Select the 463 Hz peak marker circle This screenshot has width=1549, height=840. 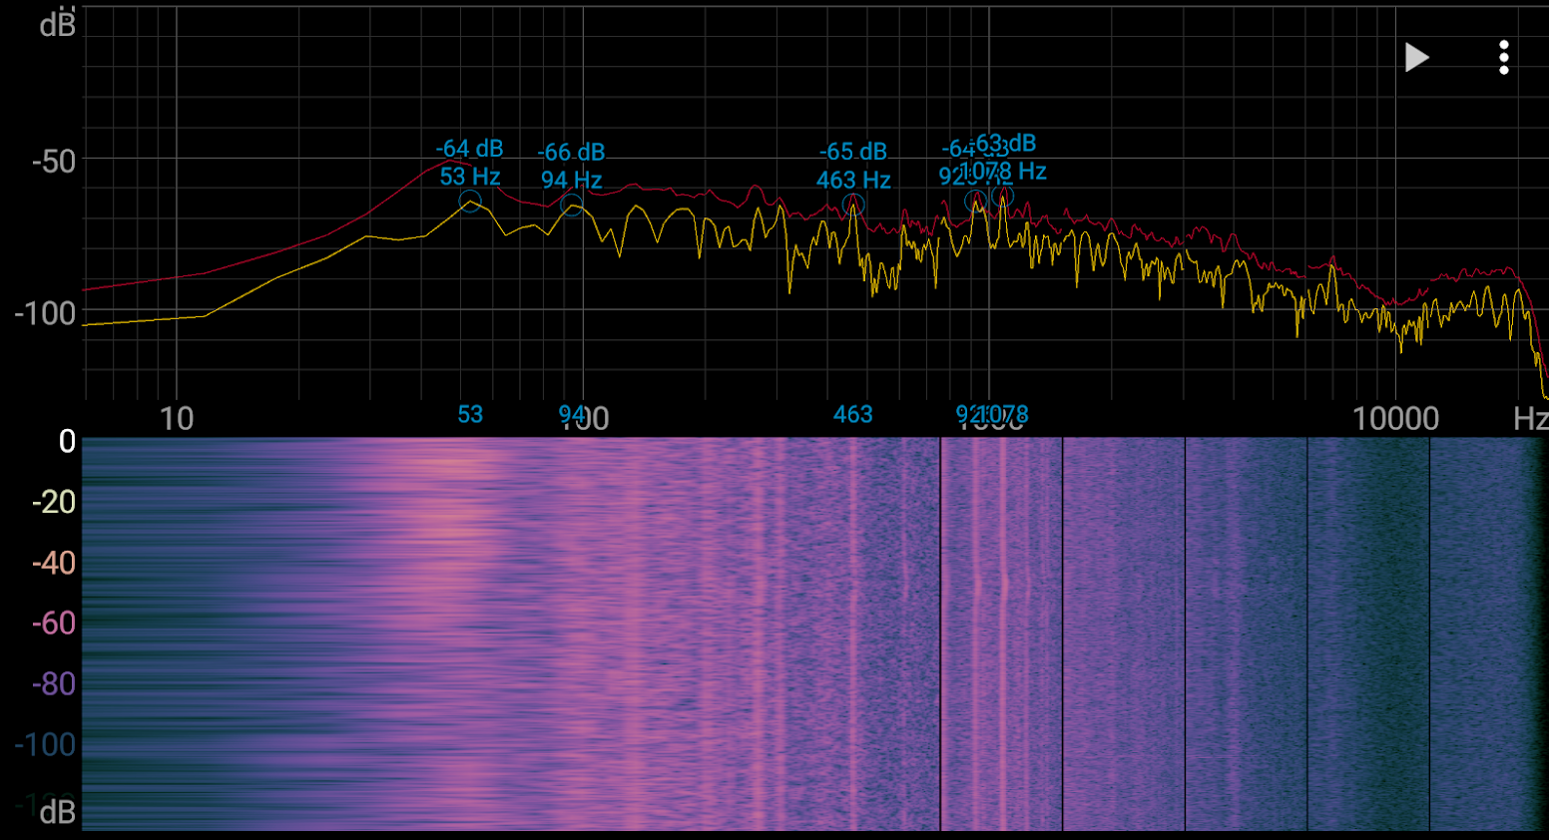[853, 205]
